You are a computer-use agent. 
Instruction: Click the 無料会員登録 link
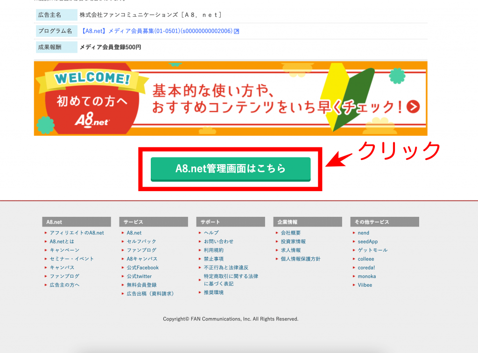[141, 285]
